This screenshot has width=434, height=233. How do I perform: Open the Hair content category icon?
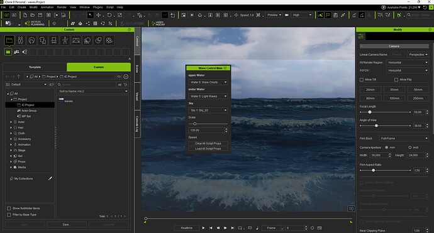point(31,40)
